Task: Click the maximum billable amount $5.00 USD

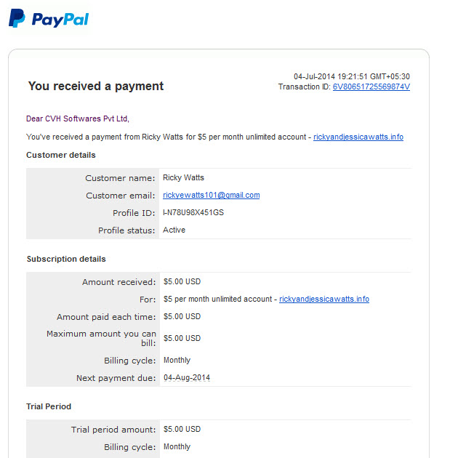Action: coord(182,338)
